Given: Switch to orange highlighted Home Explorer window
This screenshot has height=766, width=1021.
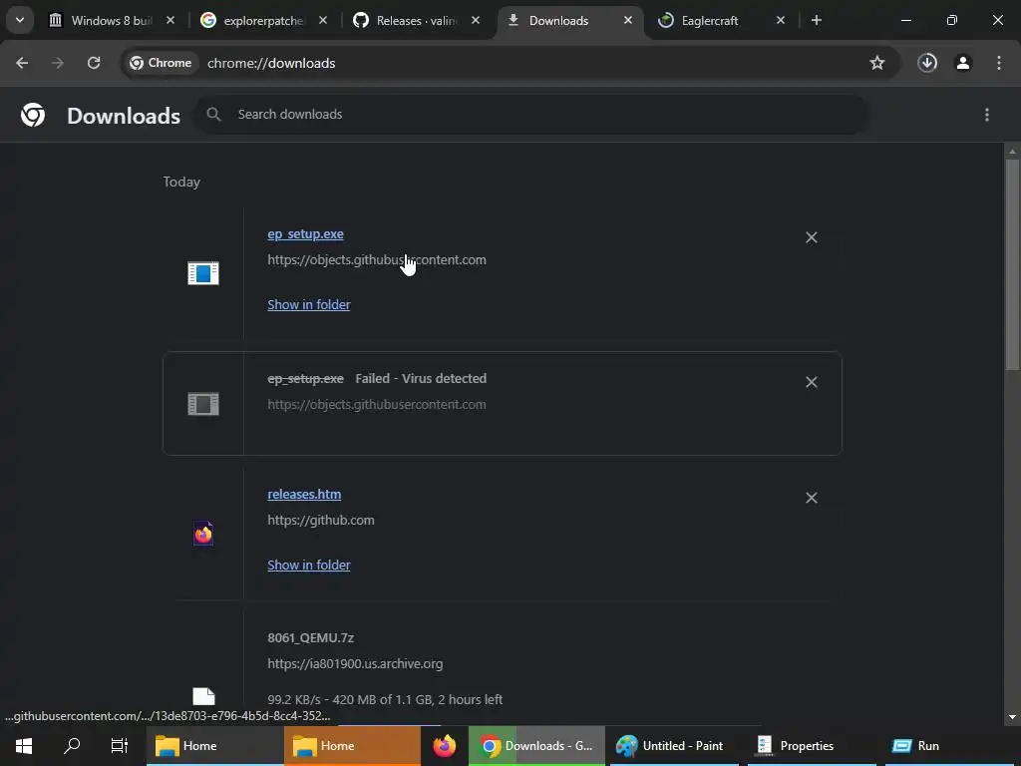Looking at the screenshot, I should 352,746.
